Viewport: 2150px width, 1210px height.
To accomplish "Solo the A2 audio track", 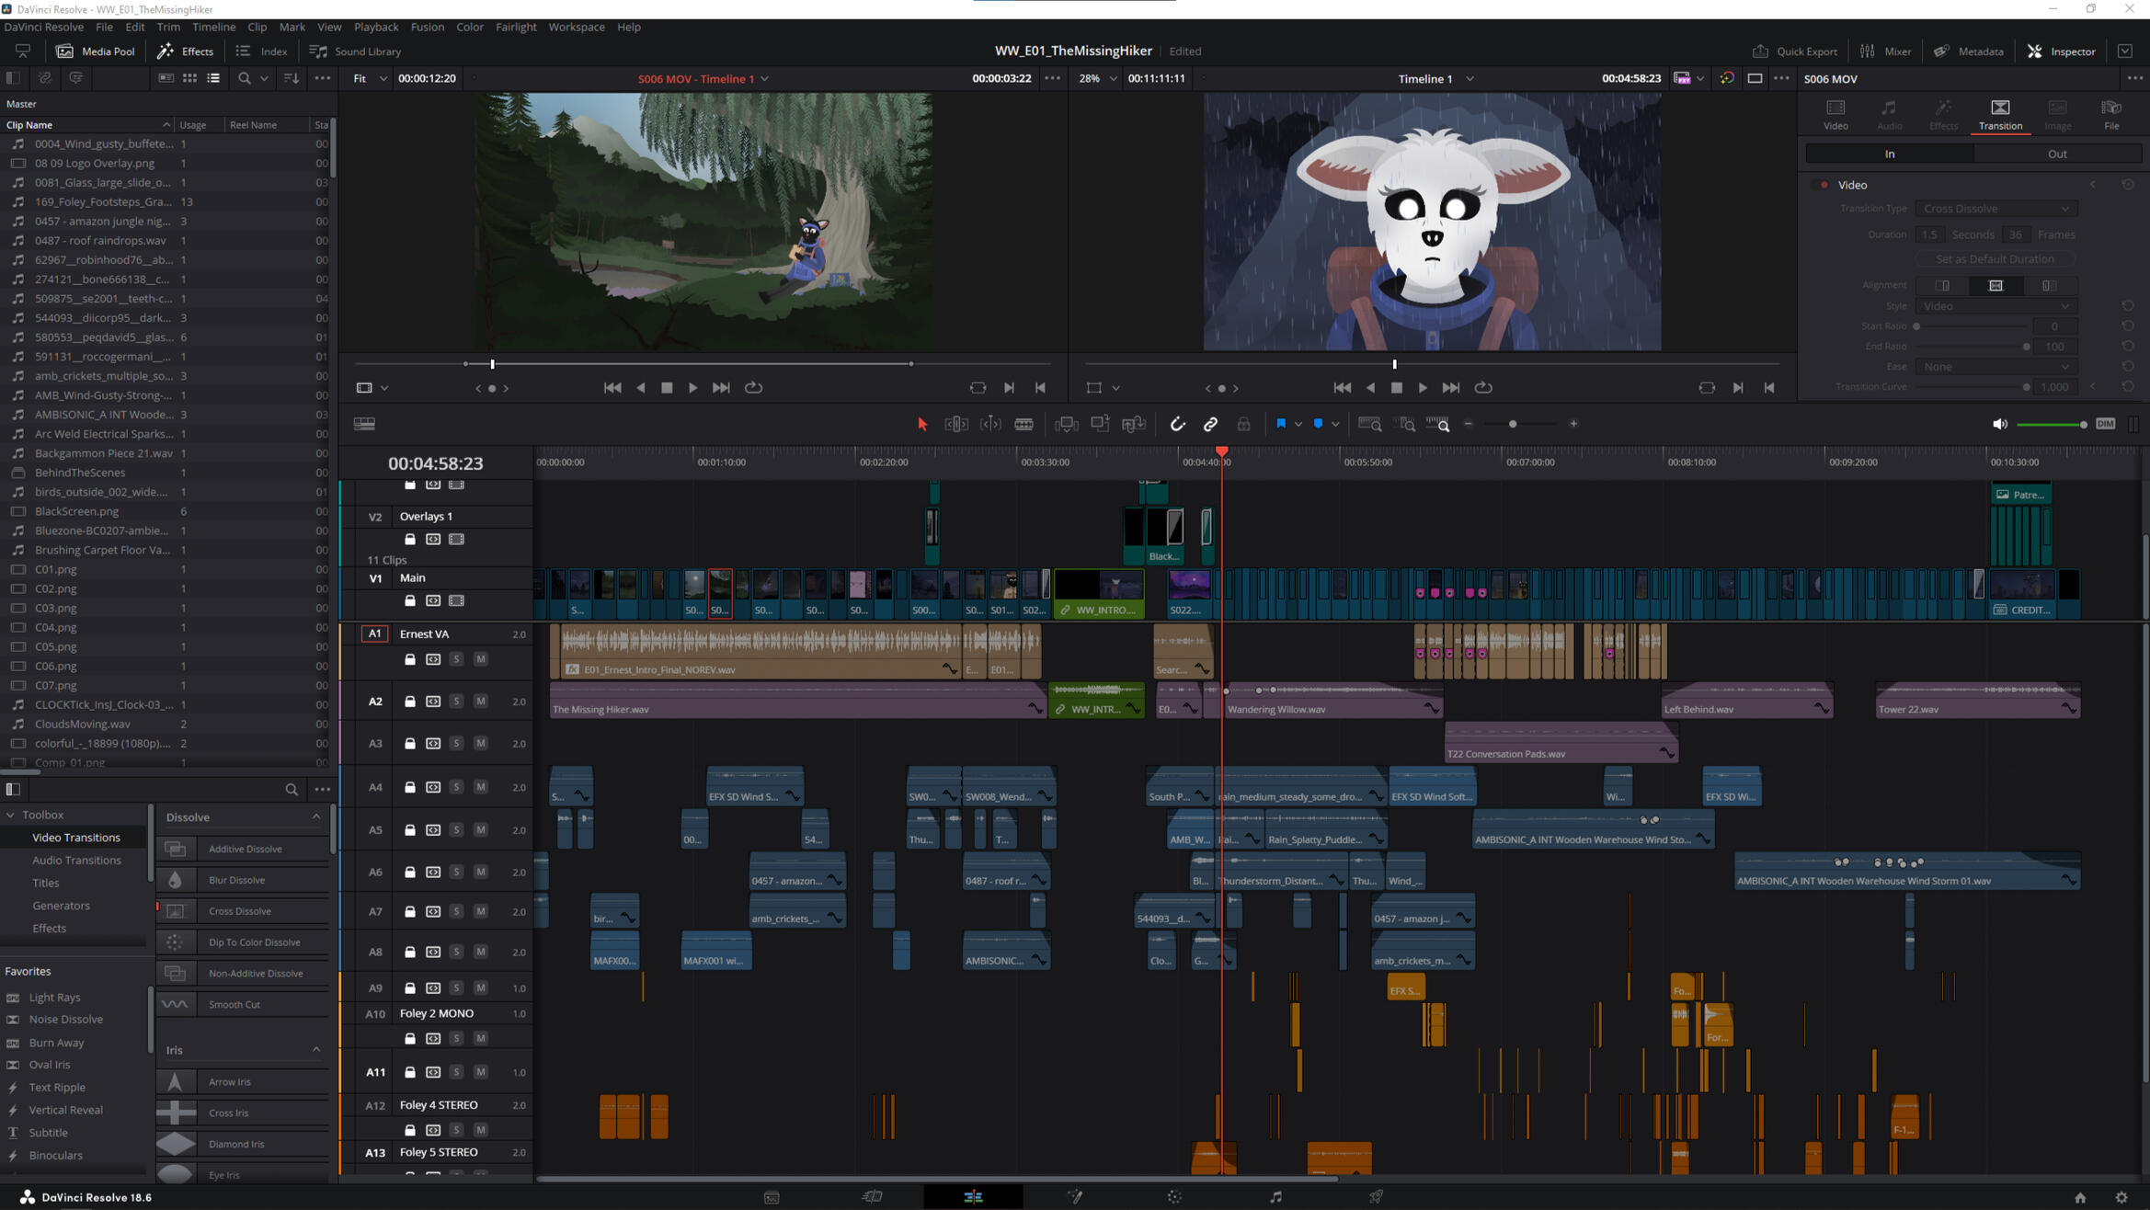I will [456, 701].
